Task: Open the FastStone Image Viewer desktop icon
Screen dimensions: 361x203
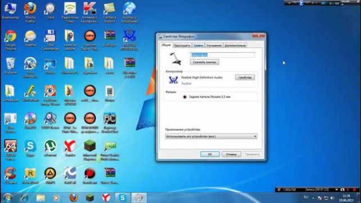Action: 50,95
